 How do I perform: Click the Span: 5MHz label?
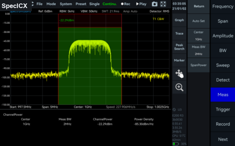point(50,107)
